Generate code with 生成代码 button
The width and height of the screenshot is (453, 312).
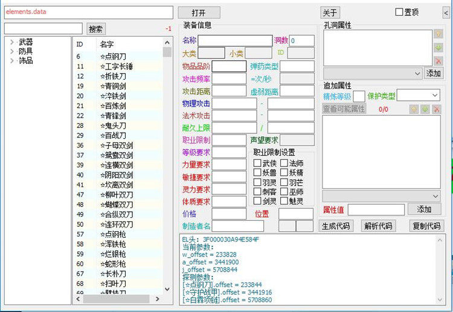coord(336,226)
